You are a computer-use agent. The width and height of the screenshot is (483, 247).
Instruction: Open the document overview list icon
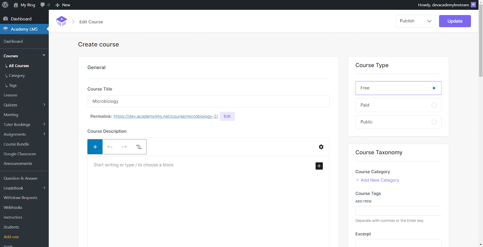tap(139, 147)
